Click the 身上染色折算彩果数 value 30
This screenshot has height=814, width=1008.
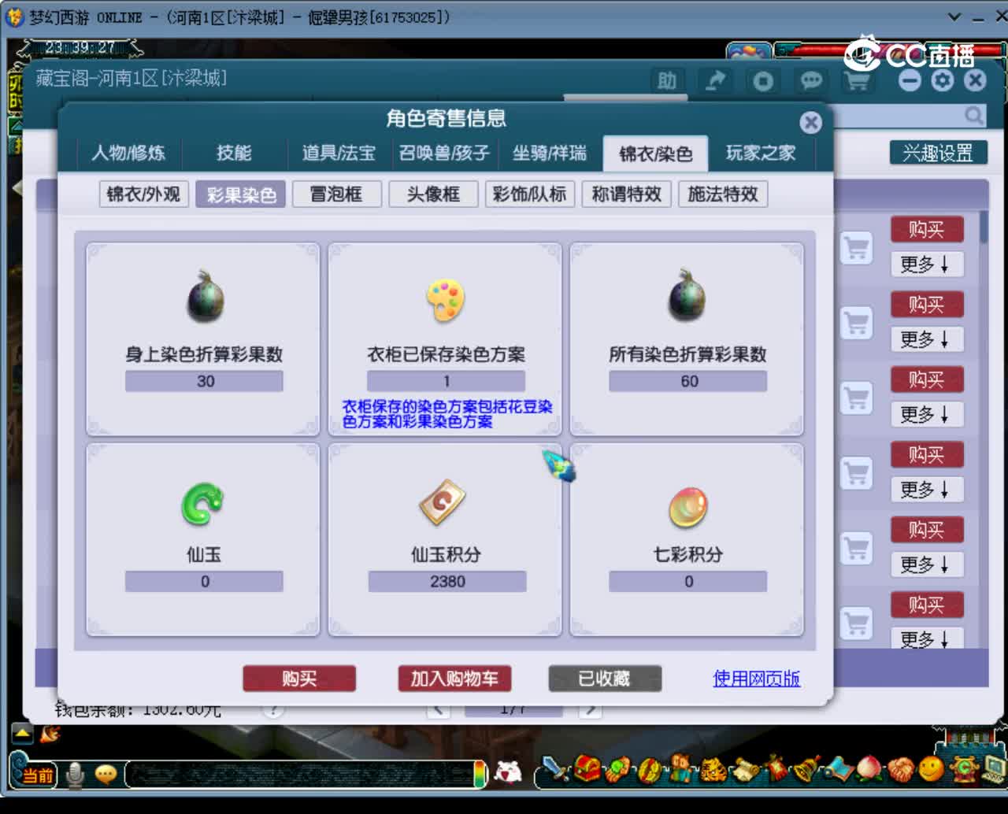(x=205, y=381)
